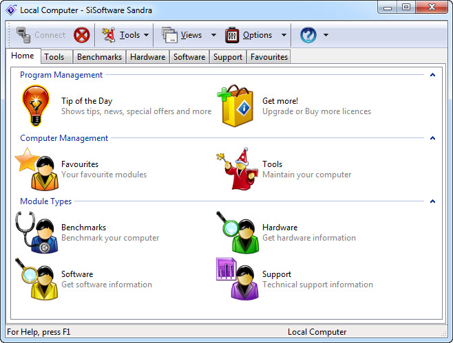Click the Hardware magnifier person icon

click(x=238, y=232)
